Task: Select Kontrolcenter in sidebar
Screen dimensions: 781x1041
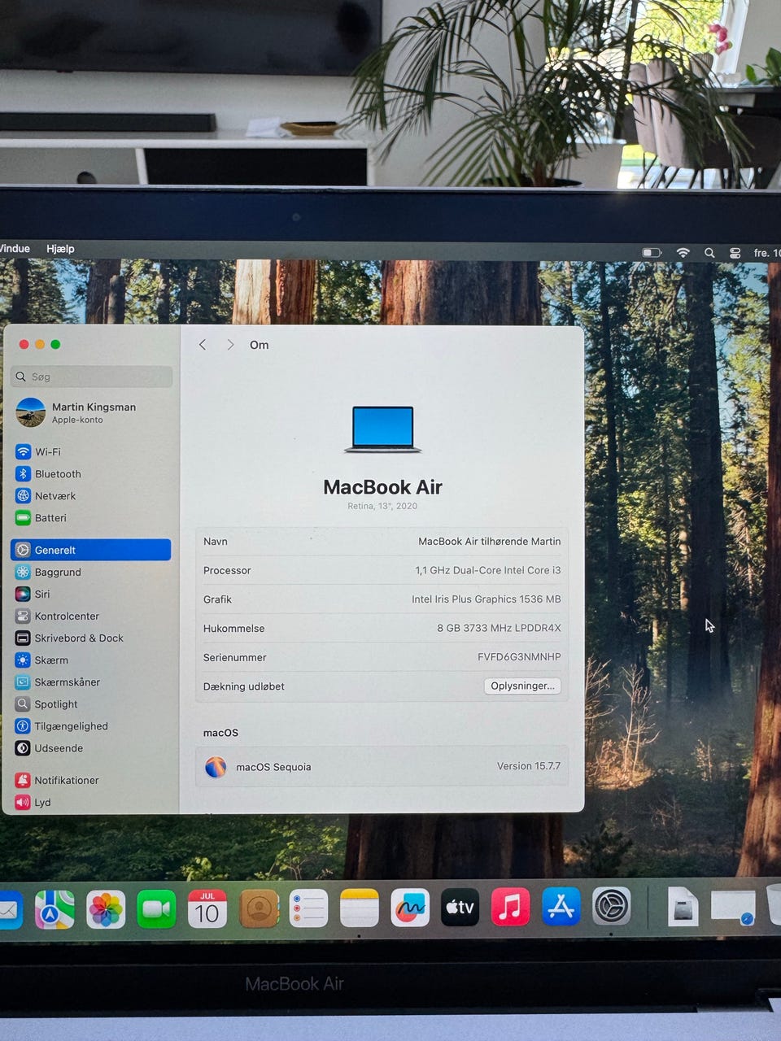Action: (91, 616)
